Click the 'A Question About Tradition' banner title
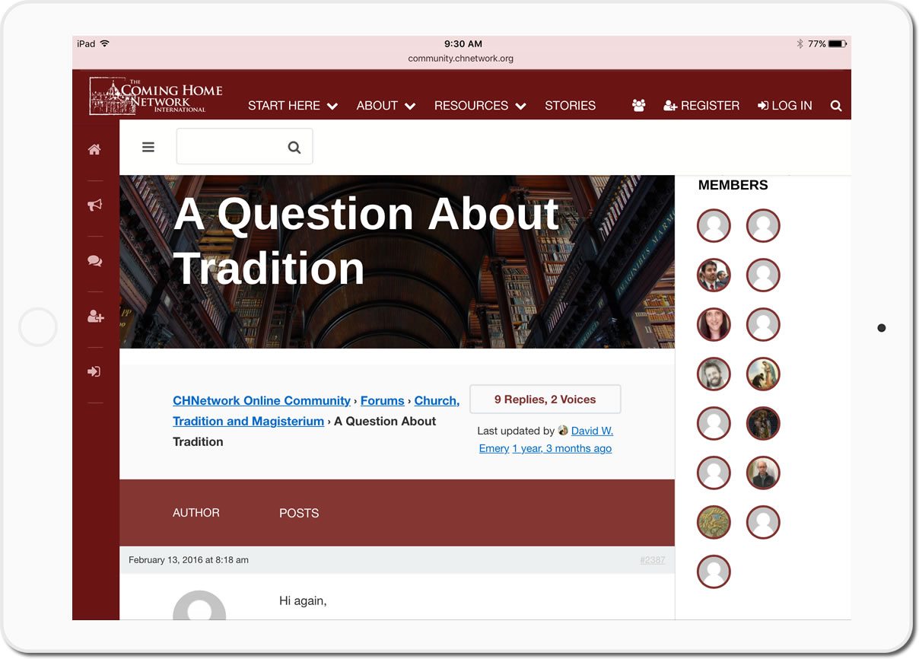Viewport: 919px width, 659px height. pos(366,240)
